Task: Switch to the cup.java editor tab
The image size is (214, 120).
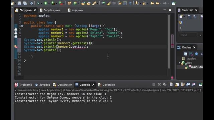Action: click(75, 10)
